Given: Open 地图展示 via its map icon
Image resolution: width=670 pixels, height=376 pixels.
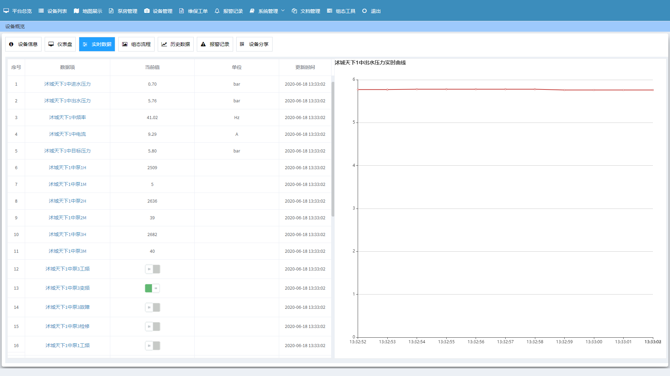Looking at the screenshot, I should (x=76, y=11).
